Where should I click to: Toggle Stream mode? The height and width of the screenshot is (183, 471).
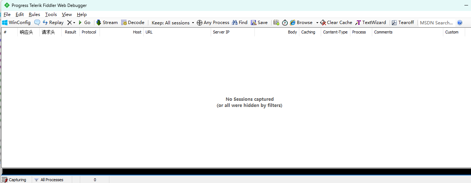tap(107, 23)
